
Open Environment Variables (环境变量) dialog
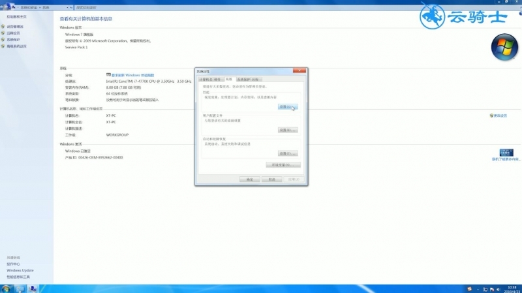(283, 165)
